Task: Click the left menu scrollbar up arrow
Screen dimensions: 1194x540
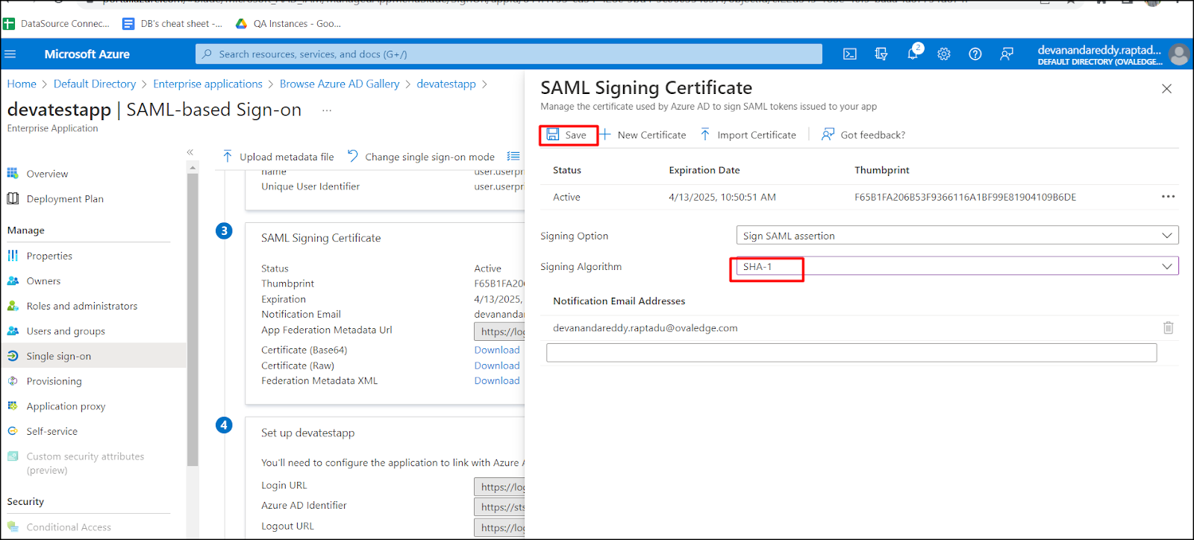Action: coord(193,168)
